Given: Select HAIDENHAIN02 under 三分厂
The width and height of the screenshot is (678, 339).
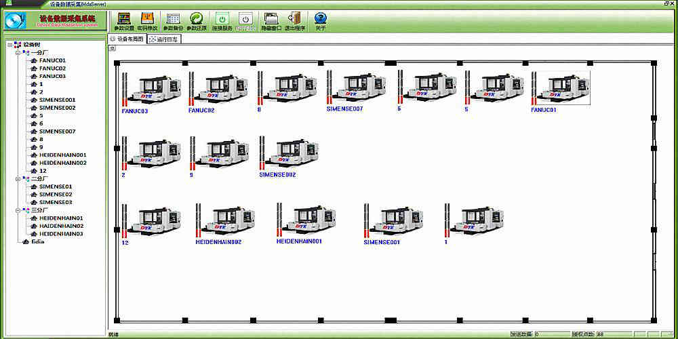Looking at the screenshot, I should coord(61,226).
